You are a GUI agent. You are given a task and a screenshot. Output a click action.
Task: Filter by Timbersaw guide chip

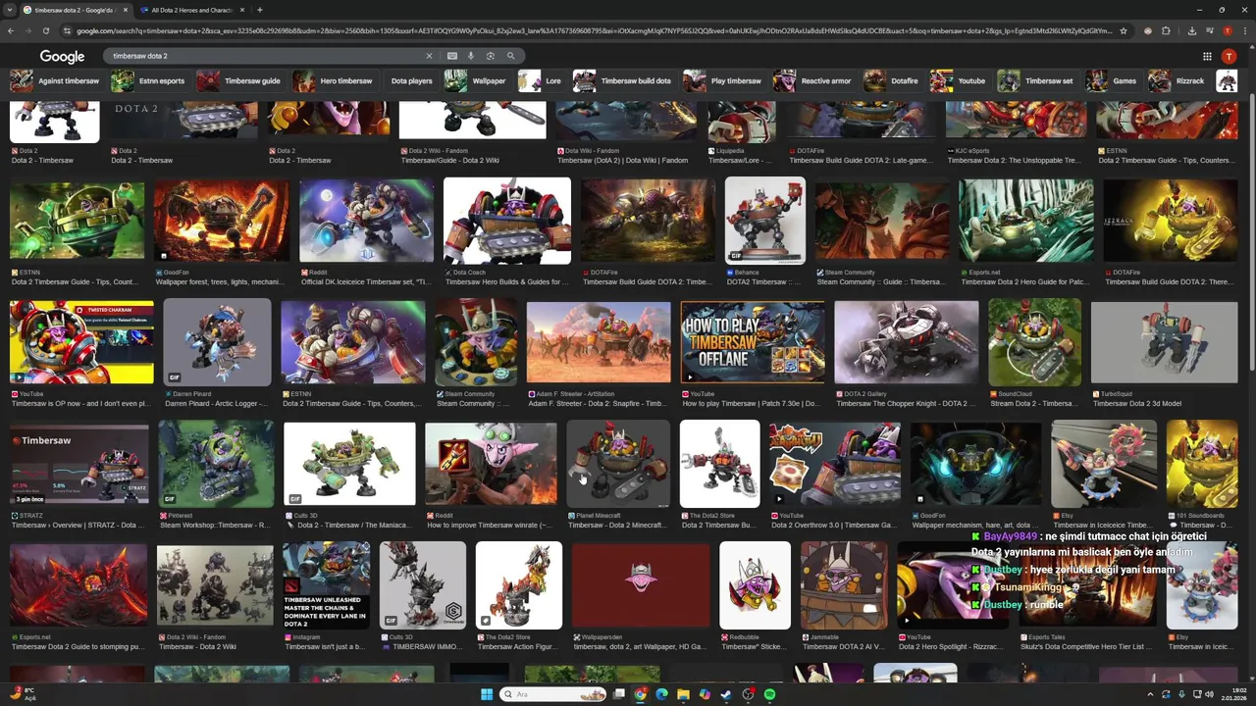pos(240,80)
